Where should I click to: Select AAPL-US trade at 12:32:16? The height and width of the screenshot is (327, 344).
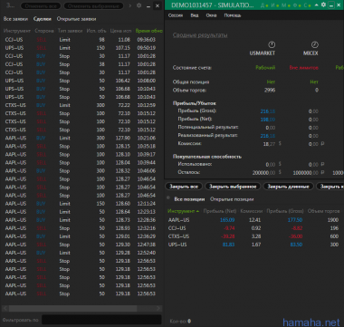pyautogui.click(x=81, y=228)
